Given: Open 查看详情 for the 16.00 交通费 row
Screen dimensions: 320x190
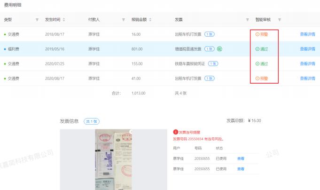Looking at the screenshot, I should click(x=308, y=34).
